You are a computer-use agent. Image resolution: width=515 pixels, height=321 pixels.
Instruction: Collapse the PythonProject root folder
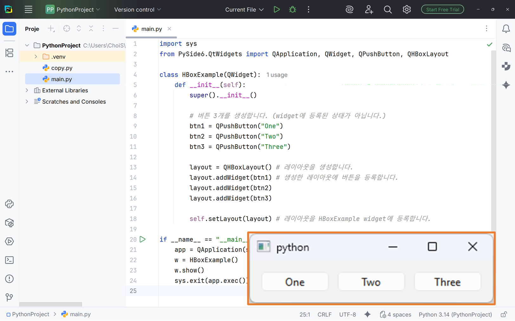click(x=27, y=46)
